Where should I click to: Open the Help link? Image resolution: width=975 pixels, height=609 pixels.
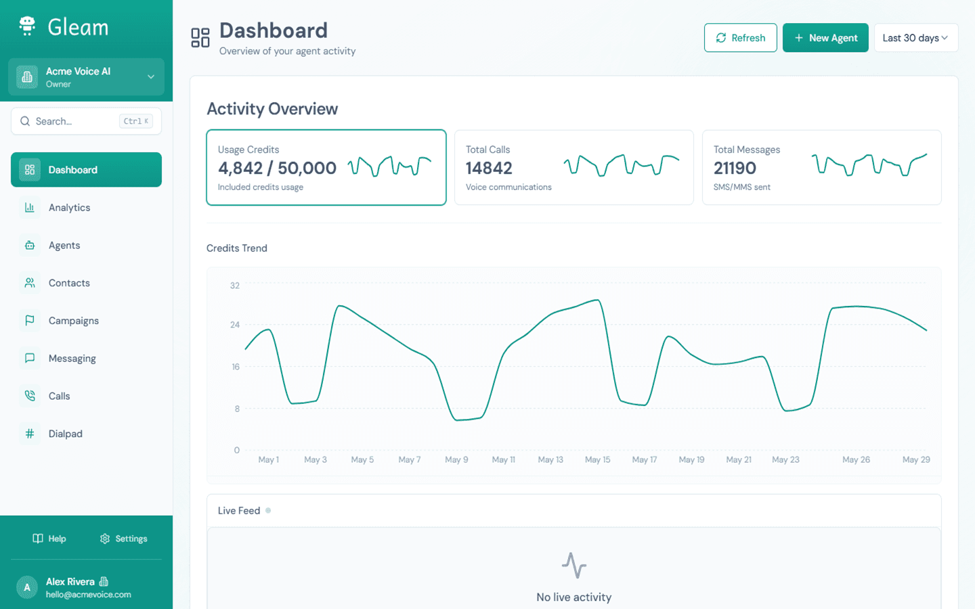[49, 539]
